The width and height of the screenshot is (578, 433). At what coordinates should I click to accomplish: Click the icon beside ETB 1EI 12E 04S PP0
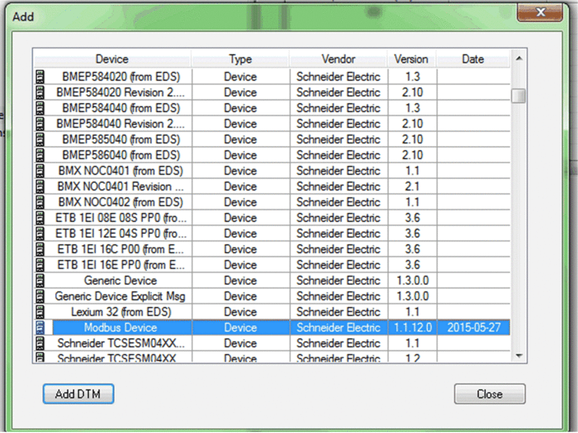[x=40, y=233]
